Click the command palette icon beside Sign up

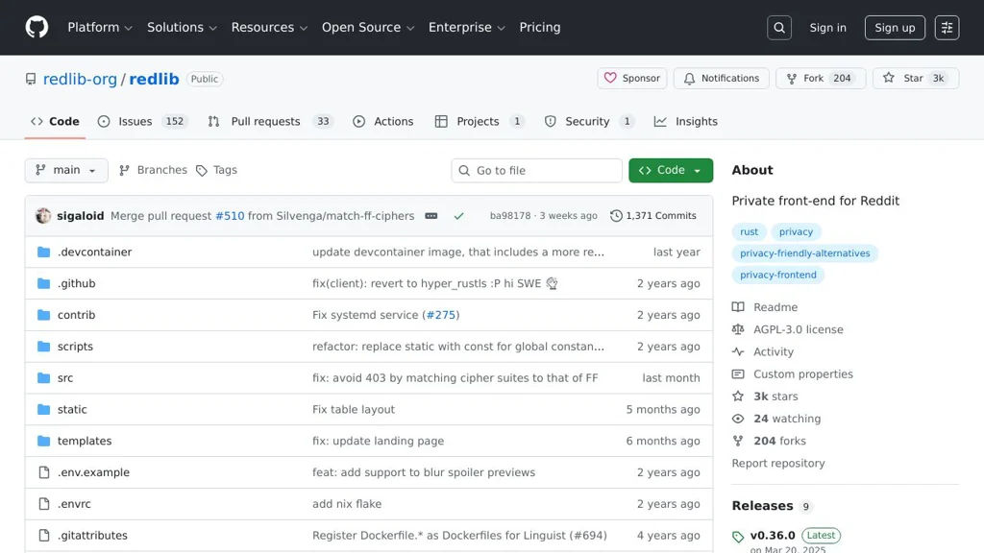tap(947, 27)
